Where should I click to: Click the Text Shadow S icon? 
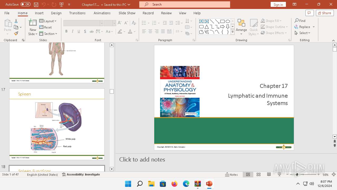point(85,31)
